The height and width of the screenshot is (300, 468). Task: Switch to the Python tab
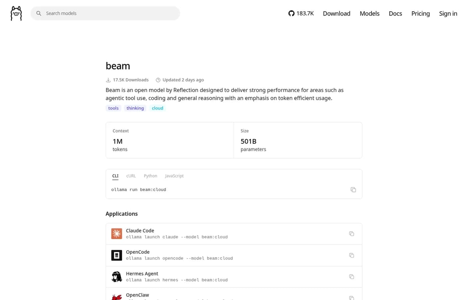point(151,176)
